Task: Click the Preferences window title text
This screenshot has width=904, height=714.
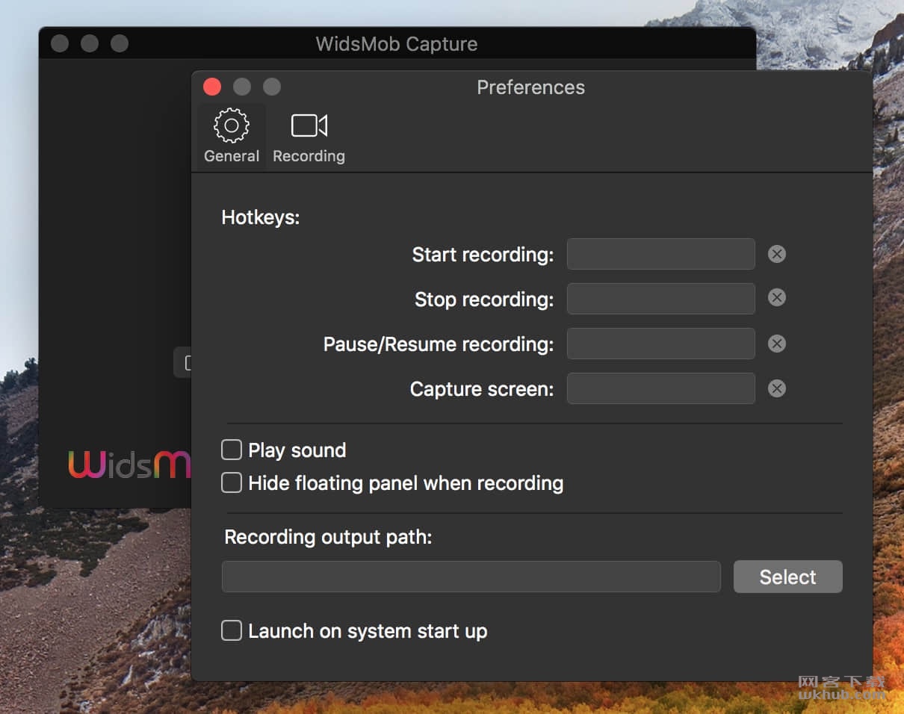Action: (531, 87)
